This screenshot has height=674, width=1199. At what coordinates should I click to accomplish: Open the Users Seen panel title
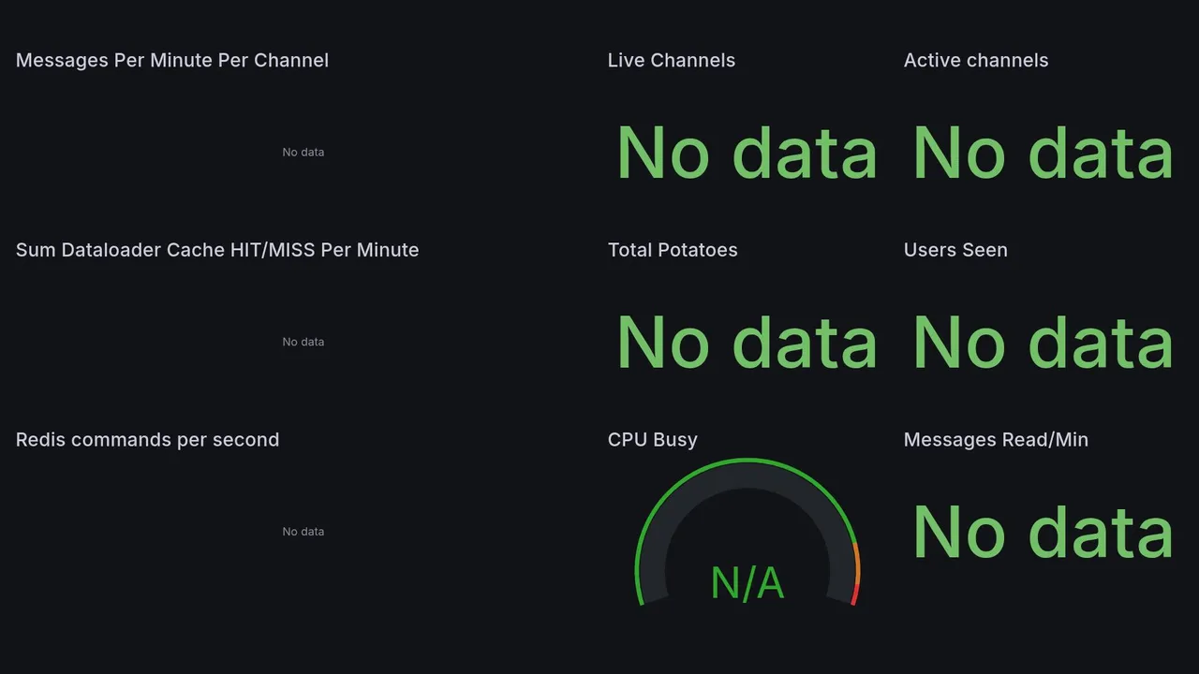point(955,250)
